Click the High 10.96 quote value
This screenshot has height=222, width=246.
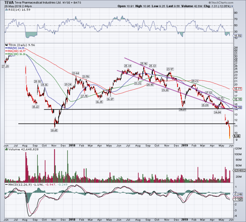click(143, 6)
